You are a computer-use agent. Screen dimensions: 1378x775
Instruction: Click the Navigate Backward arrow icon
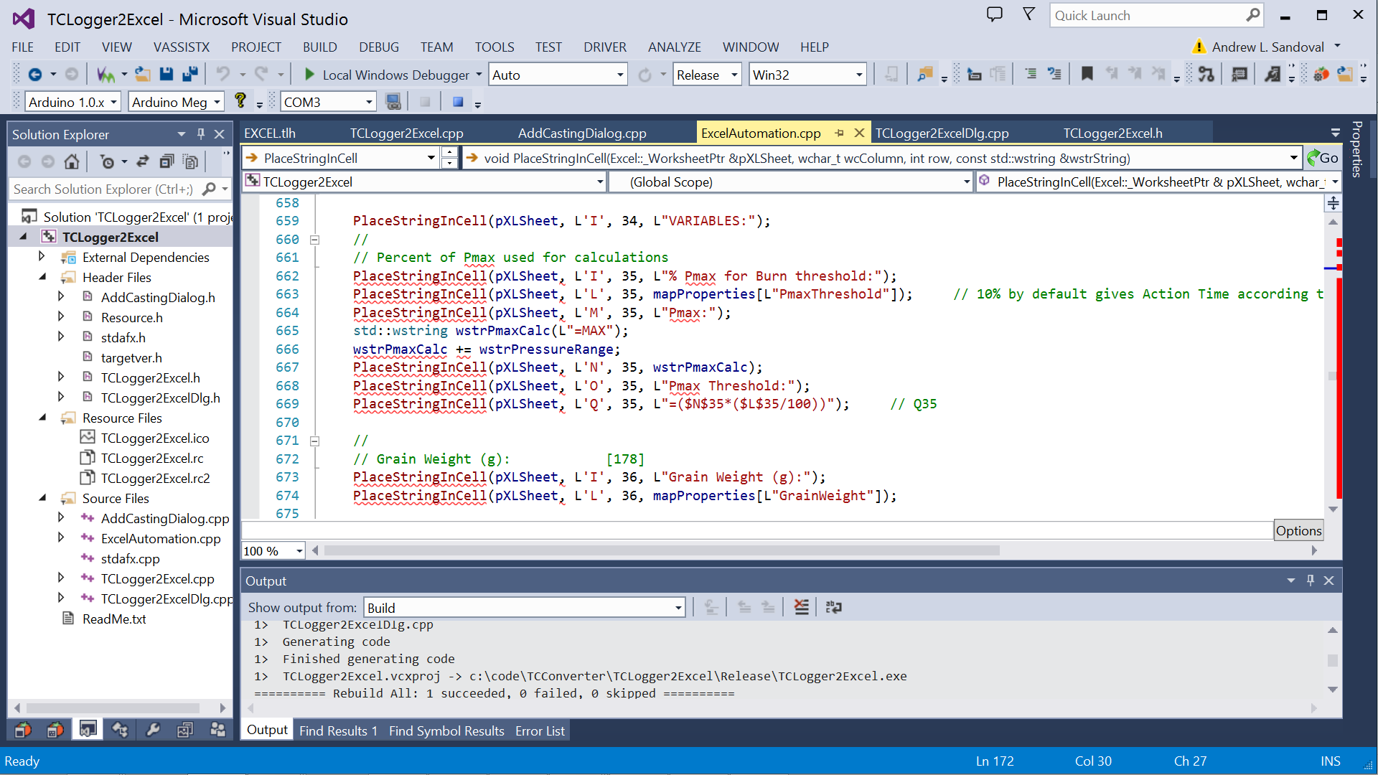34,74
